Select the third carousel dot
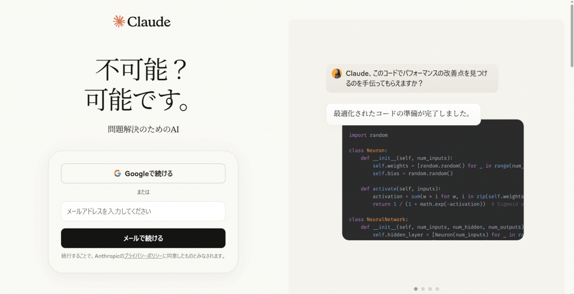 point(430,289)
